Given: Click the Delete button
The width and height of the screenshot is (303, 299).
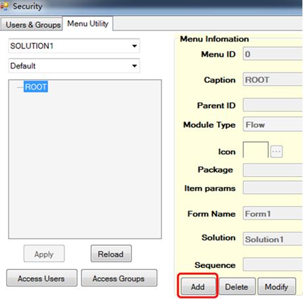Looking at the screenshot, I should 236,286.
